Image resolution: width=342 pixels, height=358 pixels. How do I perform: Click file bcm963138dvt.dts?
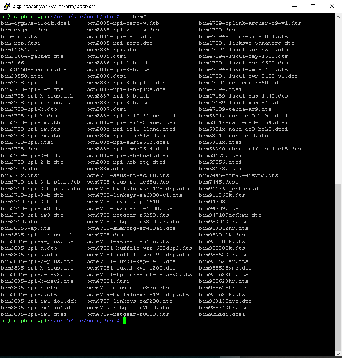point(225,301)
